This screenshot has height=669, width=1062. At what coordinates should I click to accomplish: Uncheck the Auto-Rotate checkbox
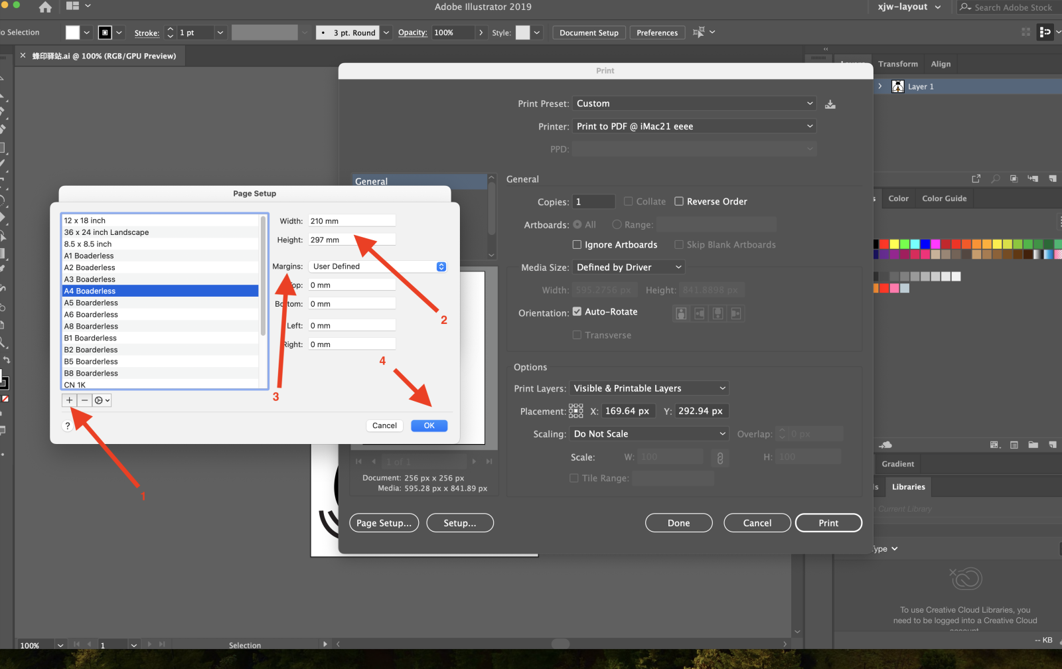577,311
